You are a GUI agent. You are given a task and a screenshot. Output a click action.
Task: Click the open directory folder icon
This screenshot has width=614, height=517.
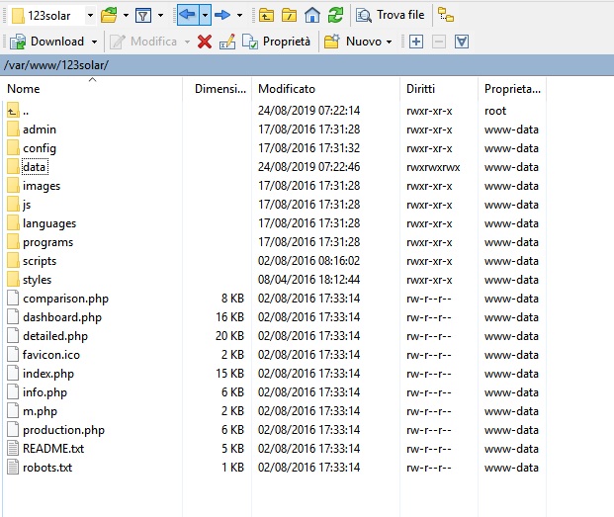[109, 16]
